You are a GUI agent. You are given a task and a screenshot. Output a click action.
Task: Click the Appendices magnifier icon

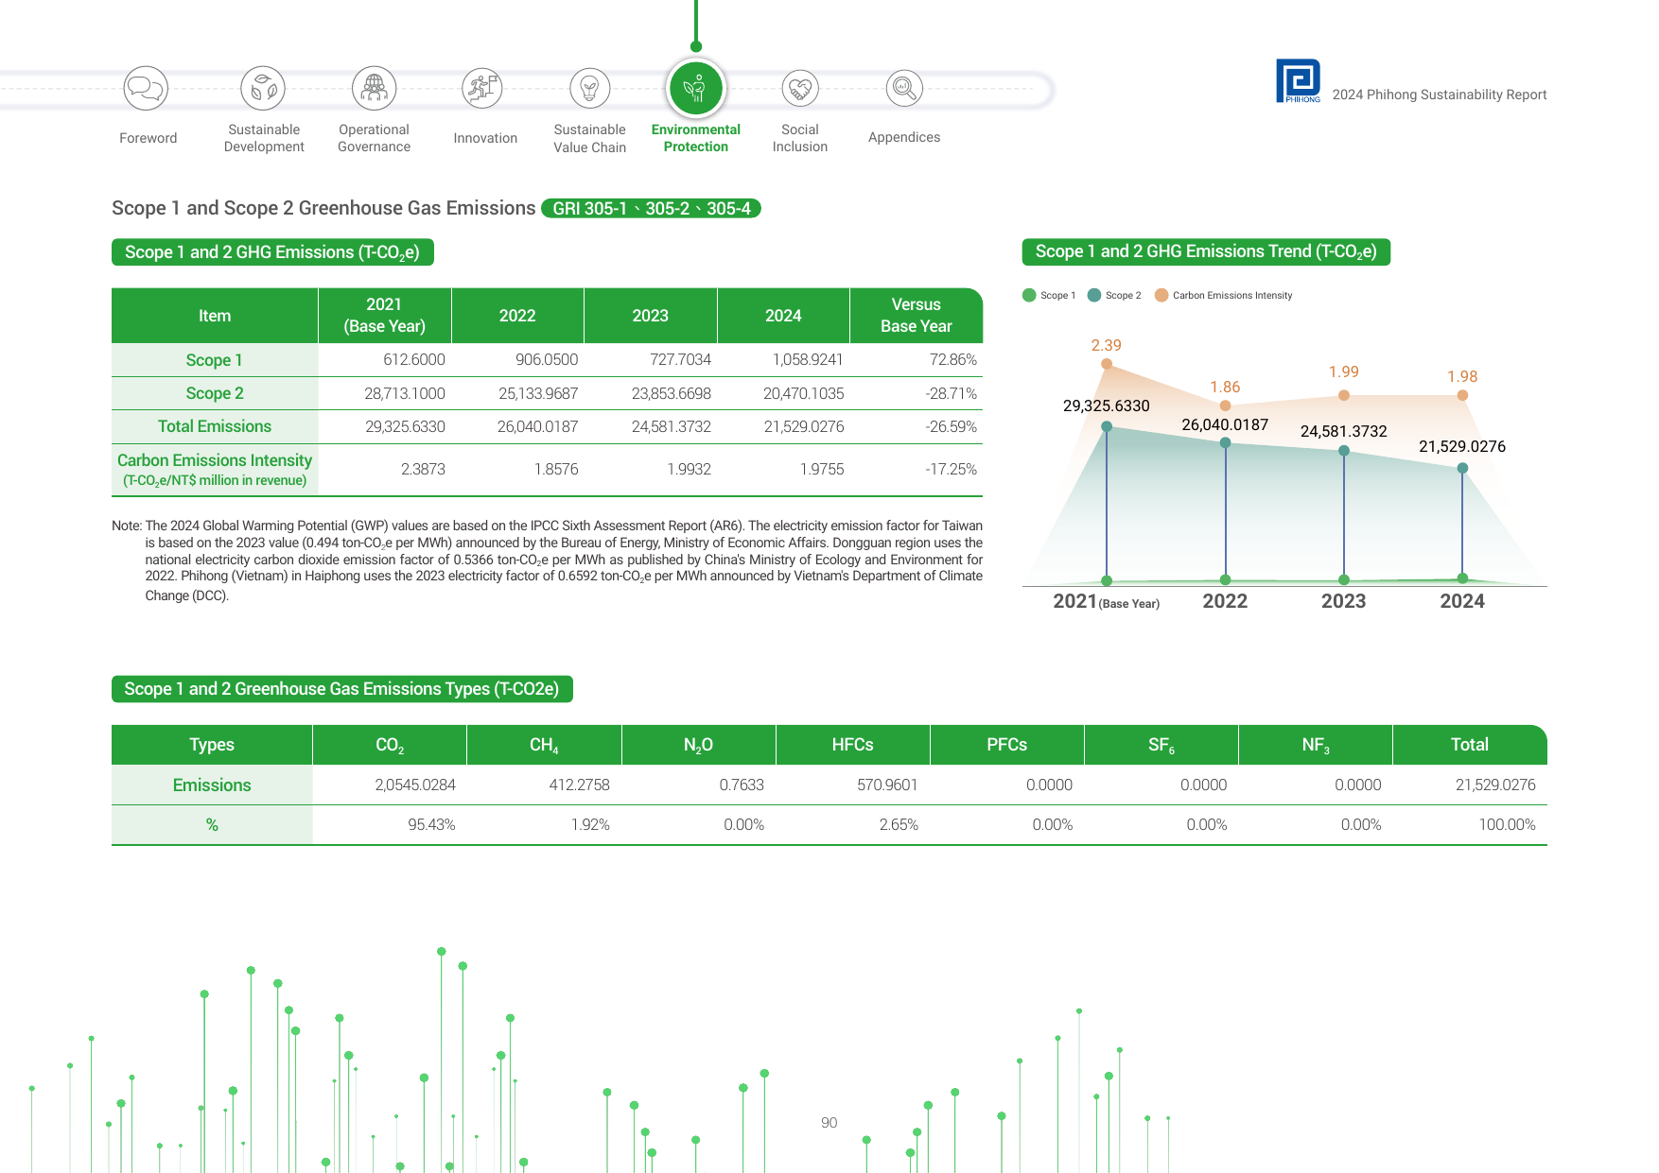point(904,89)
